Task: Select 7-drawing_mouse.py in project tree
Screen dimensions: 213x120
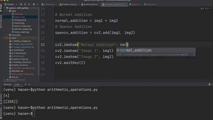Action: click(21, 62)
